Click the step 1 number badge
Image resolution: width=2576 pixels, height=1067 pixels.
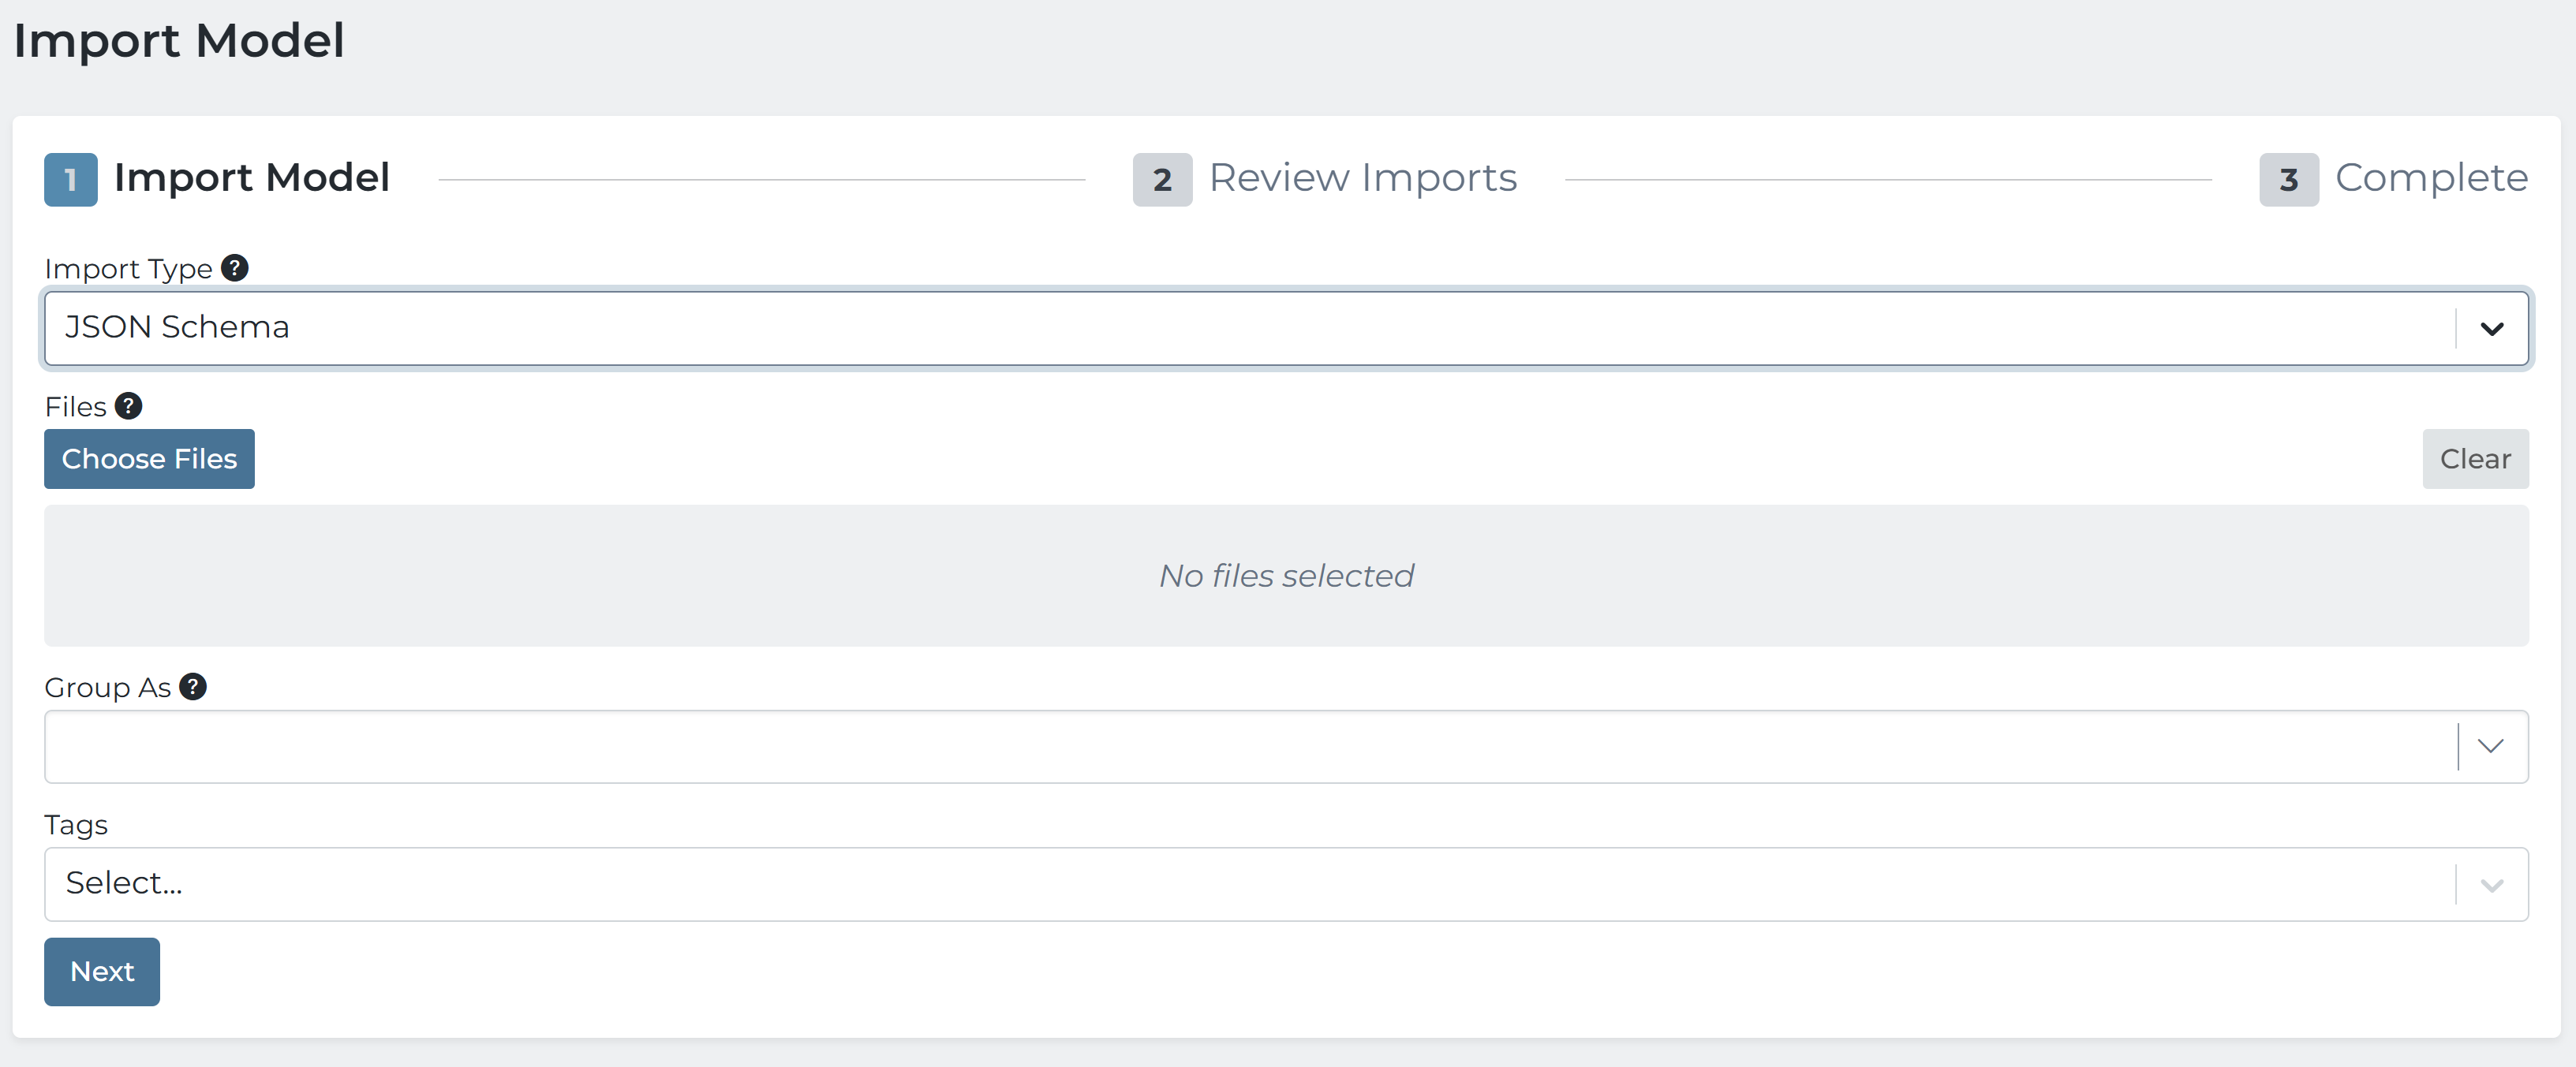(71, 180)
